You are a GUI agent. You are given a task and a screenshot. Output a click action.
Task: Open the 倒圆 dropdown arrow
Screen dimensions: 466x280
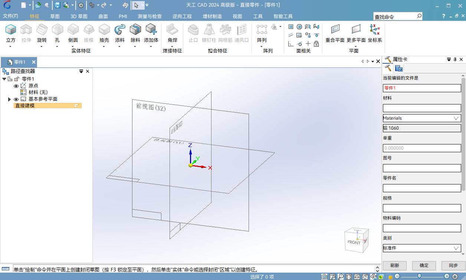point(73,47)
